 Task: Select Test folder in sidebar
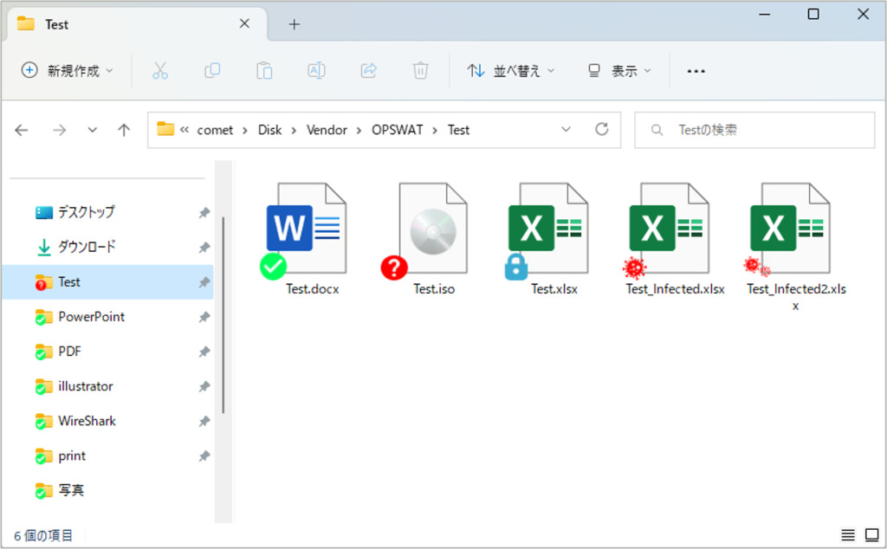(x=107, y=282)
